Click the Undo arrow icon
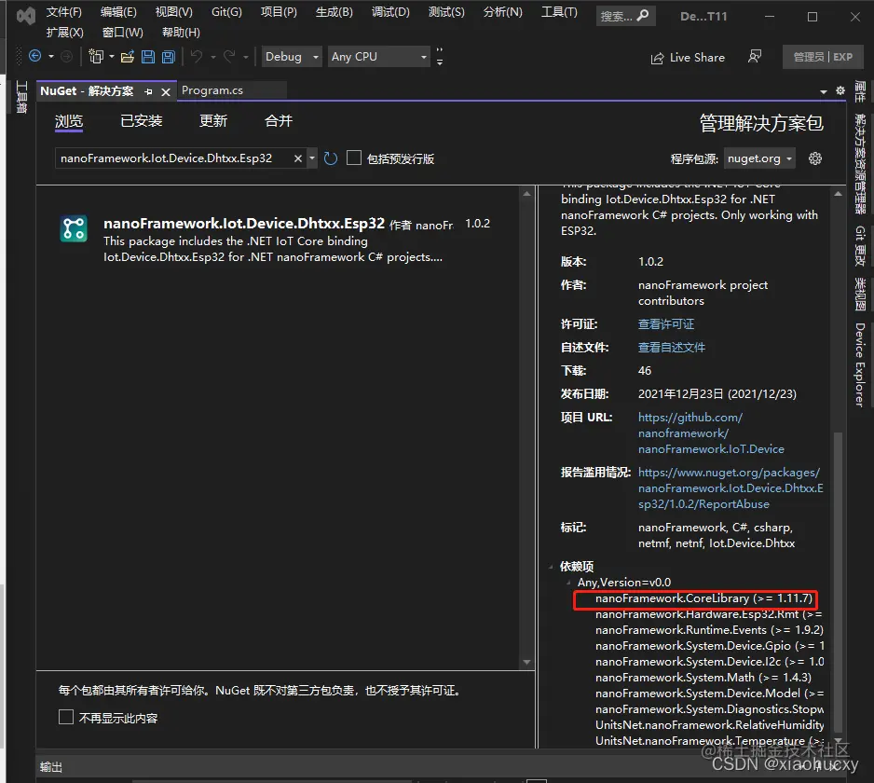 [197, 56]
